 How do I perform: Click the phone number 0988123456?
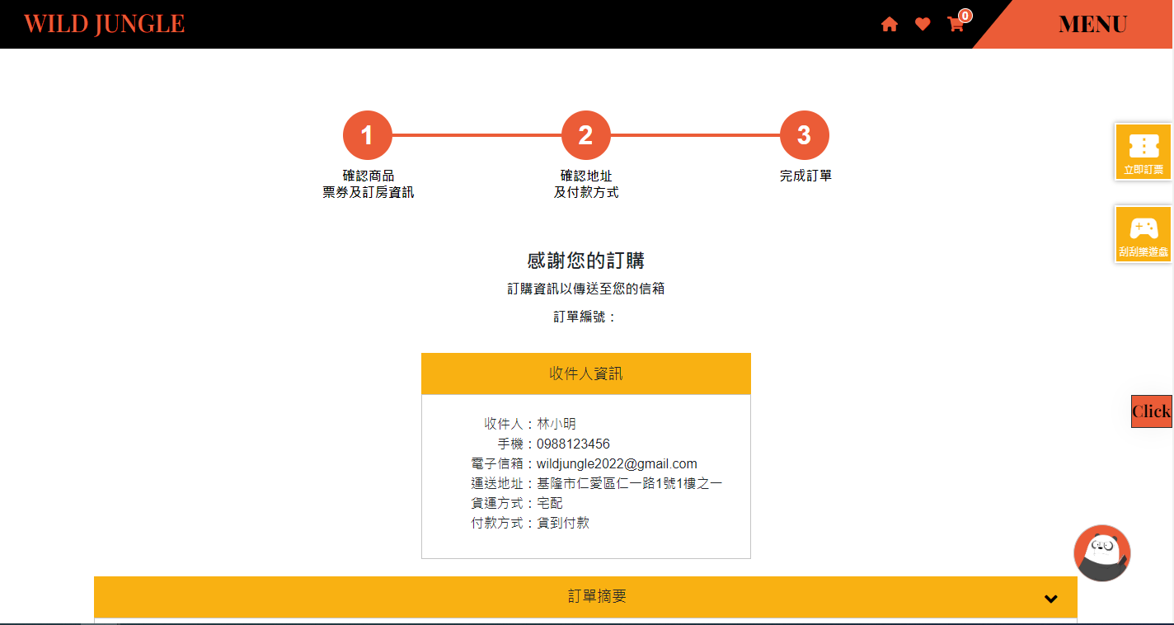point(573,444)
